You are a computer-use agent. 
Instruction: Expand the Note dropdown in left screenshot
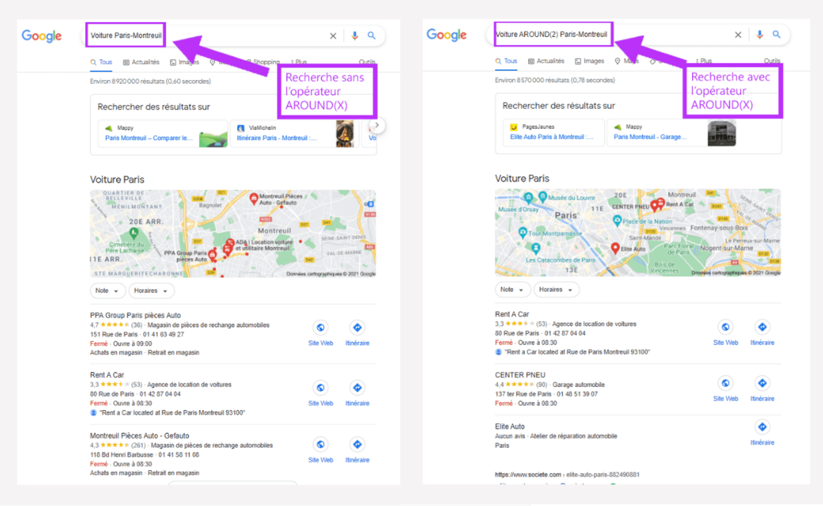108,291
